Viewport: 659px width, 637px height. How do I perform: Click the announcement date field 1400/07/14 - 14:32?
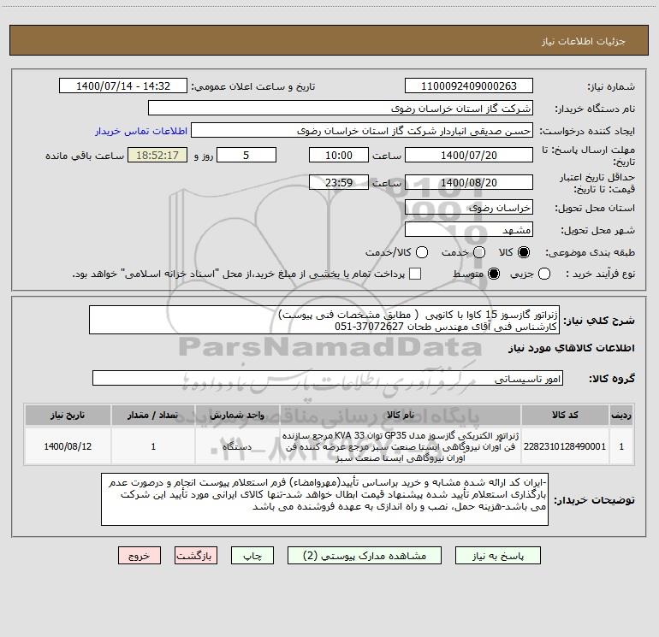(x=122, y=86)
